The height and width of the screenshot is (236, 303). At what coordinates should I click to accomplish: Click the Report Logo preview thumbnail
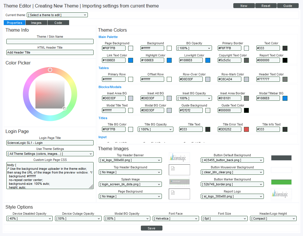[x=281, y=194]
